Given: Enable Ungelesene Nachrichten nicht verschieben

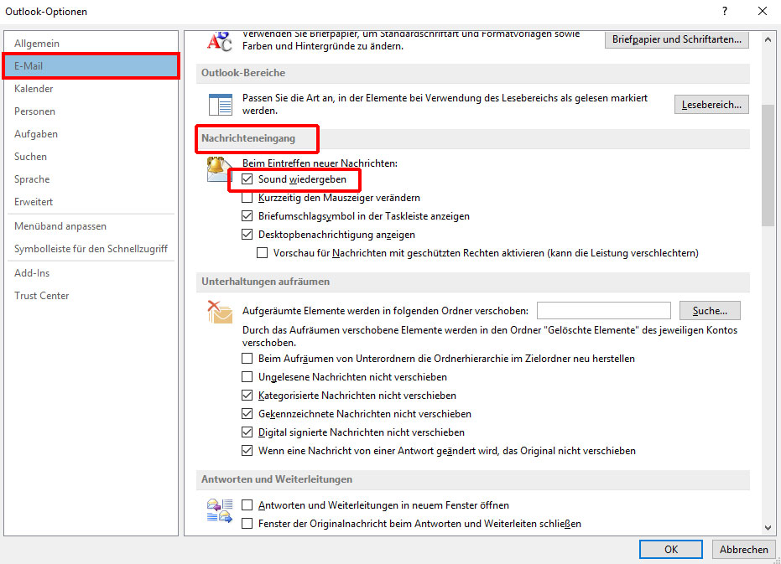Looking at the screenshot, I should 247,377.
